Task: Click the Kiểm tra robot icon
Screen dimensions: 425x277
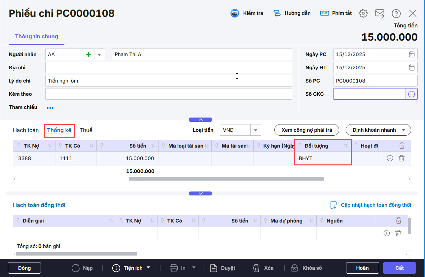Action: click(234, 13)
